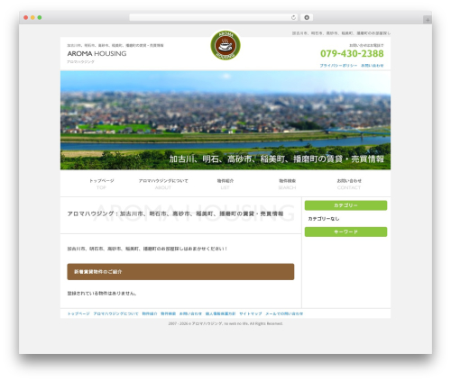Open the footer メールでのお問い合わせ link
The height and width of the screenshot is (381, 451).
coord(284,313)
